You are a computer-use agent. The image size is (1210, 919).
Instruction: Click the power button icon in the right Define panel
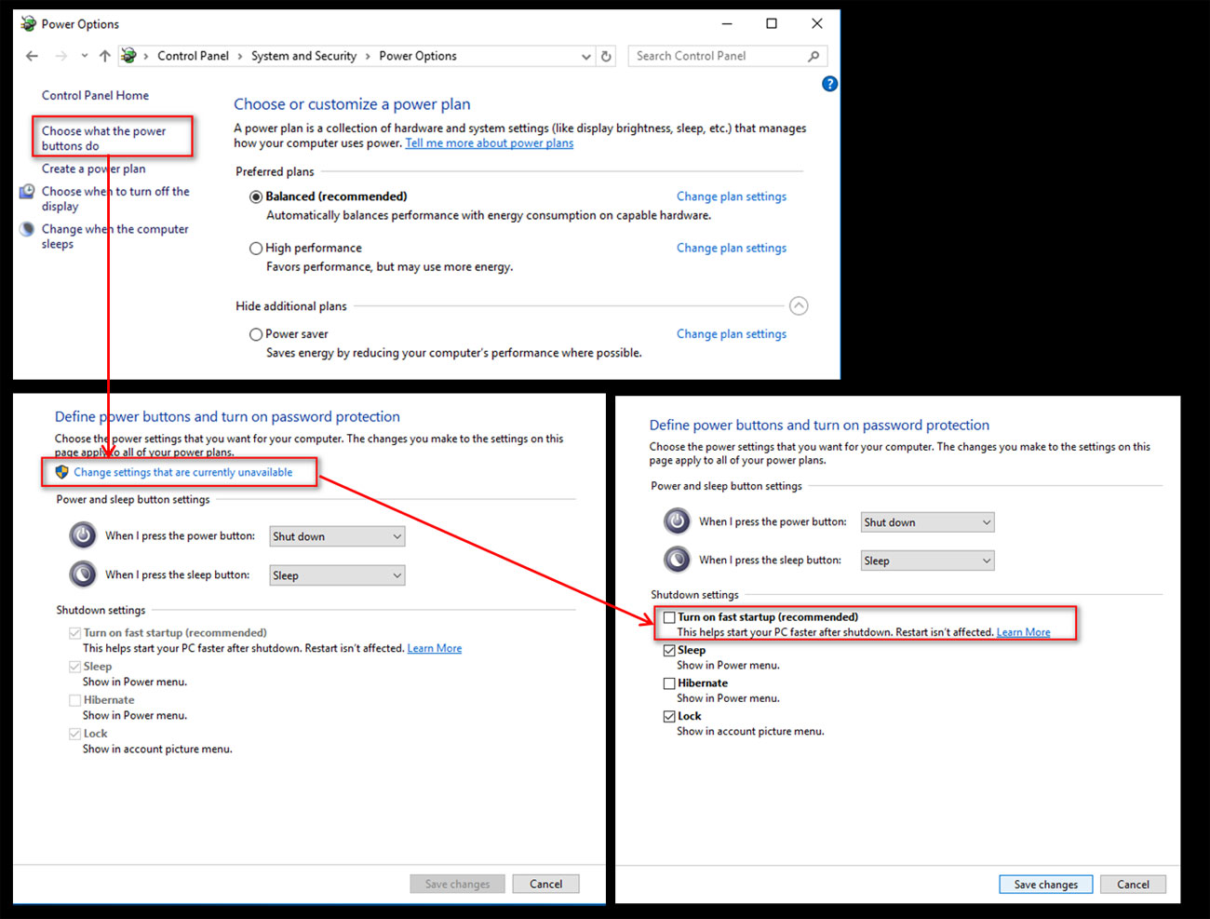pos(677,521)
